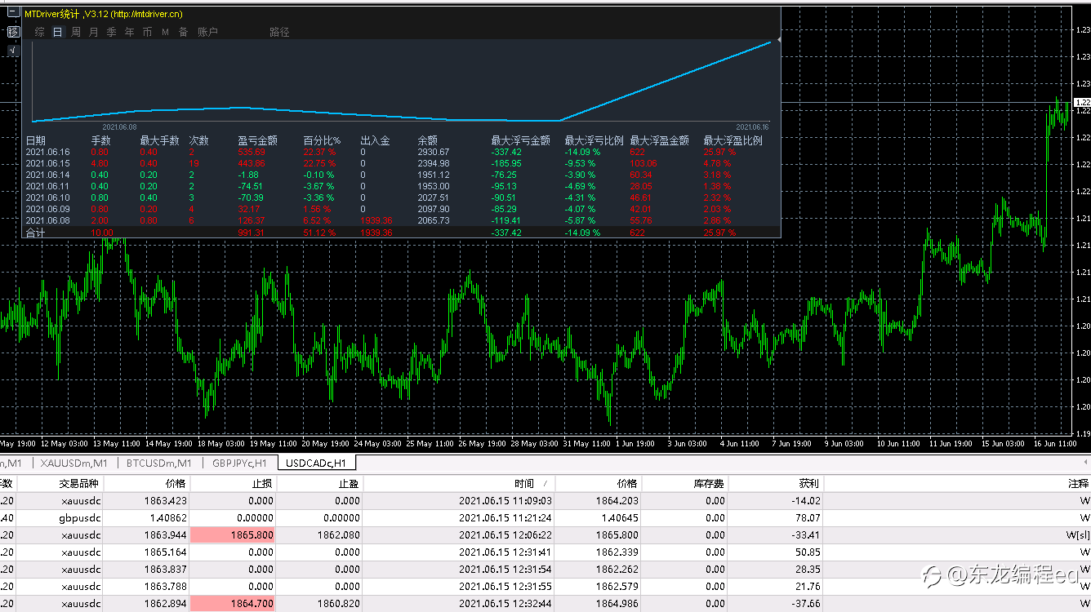Click the 移 move icon button
This screenshot has height=612, width=1091.
pyautogui.click(x=13, y=32)
